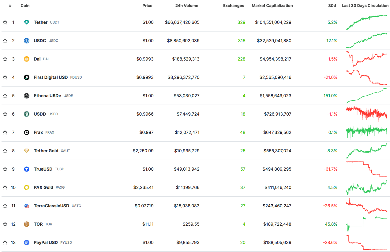Add TrueUSD to favorites with star

click(x=5, y=169)
